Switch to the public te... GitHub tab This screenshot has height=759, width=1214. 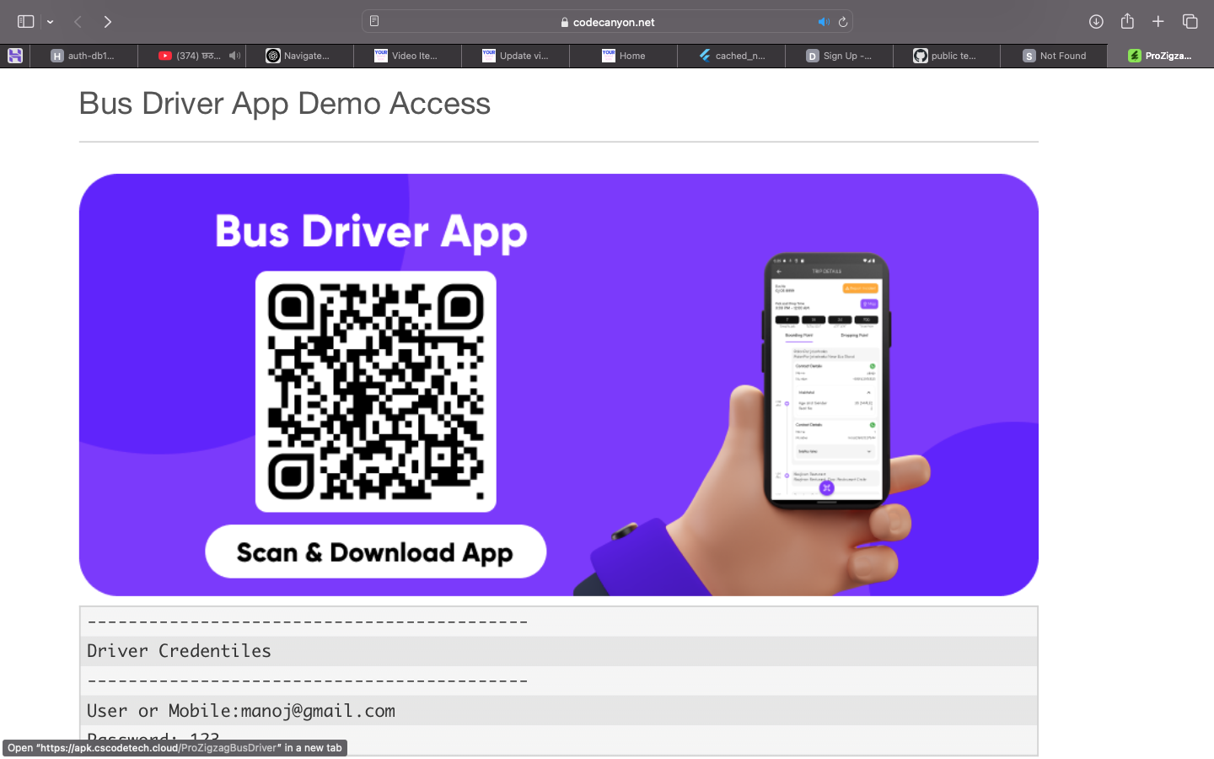(946, 56)
